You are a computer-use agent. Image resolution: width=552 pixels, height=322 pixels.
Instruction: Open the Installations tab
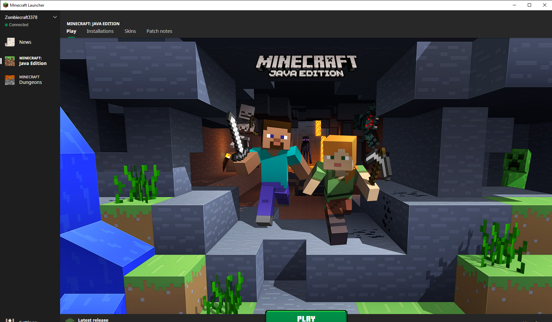coord(100,31)
